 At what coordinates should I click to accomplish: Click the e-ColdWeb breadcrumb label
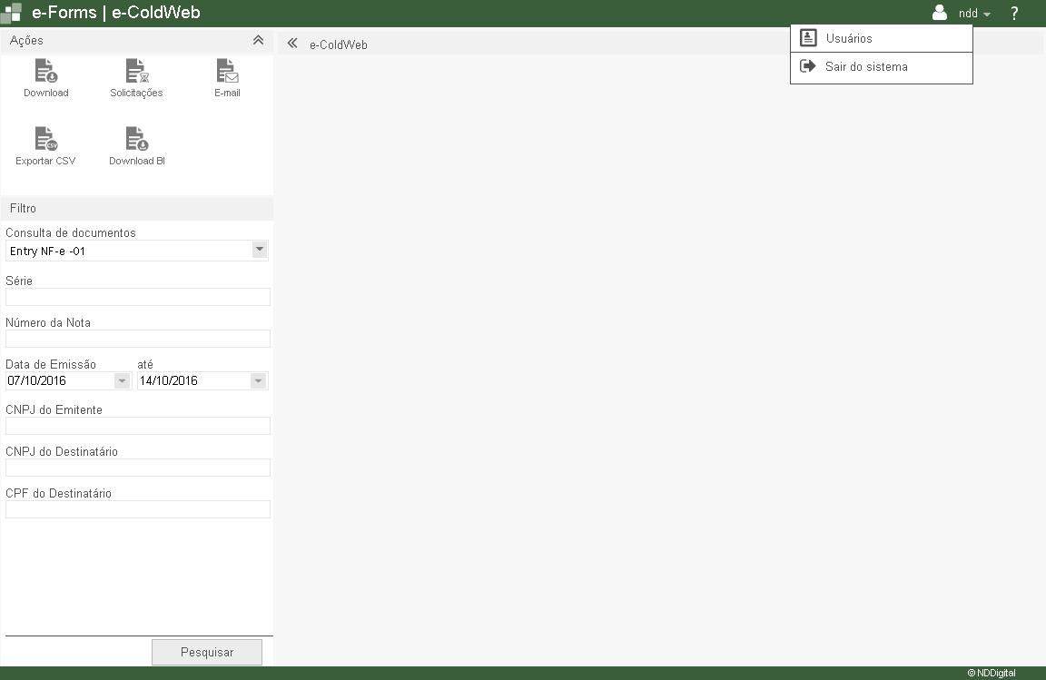(x=338, y=44)
